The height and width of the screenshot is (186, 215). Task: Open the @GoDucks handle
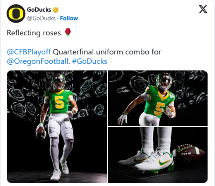coord(41,18)
